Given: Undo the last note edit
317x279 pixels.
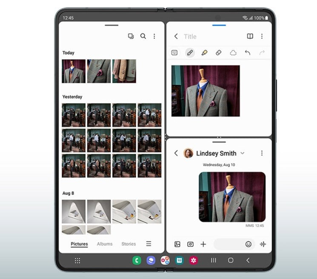Looking at the screenshot, I should click(x=248, y=53).
